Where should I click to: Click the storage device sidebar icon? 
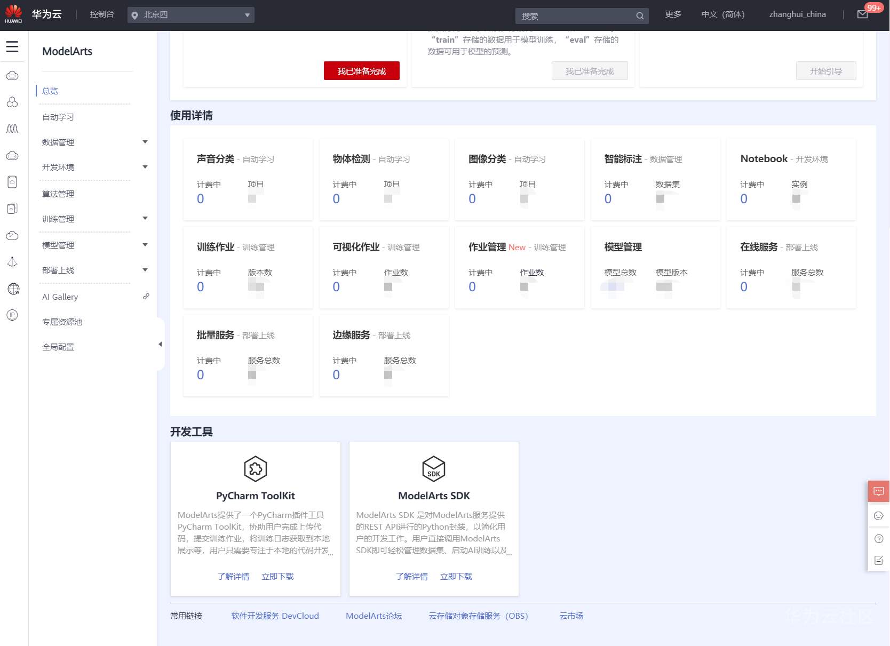[12, 182]
